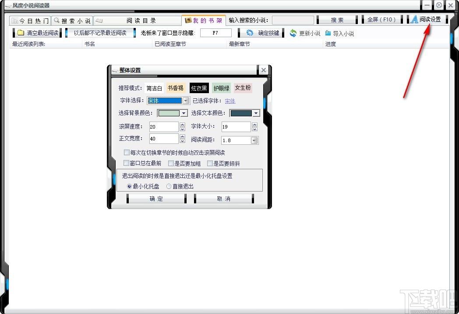Click 确定按键 confirm hotkey button
The image size is (459, 314).
pyautogui.click(x=261, y=33)
